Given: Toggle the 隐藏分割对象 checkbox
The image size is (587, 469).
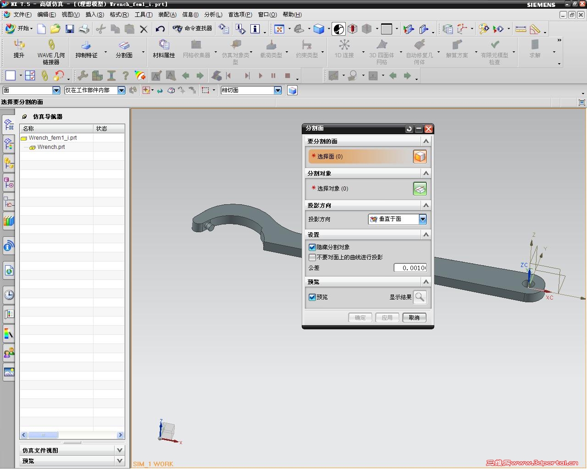Looking at the screenshot, I should 312,247.
